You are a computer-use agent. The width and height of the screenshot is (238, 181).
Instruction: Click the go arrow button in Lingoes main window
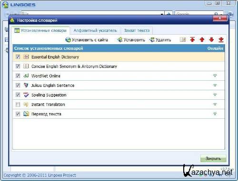(169, 14)
